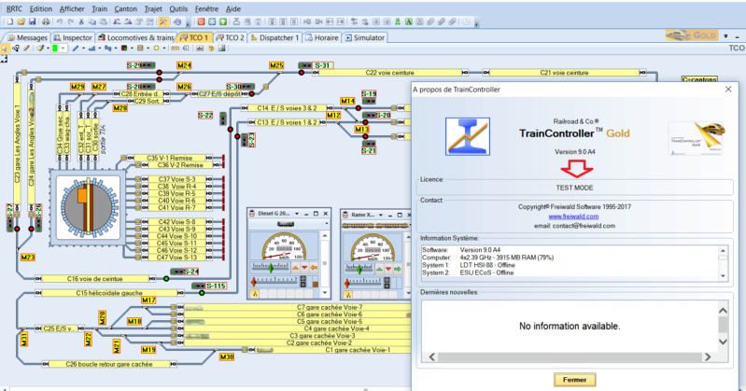Click green direction arrow in Rame window
This screenshot has height=391, width=746.
click(398, 269)
